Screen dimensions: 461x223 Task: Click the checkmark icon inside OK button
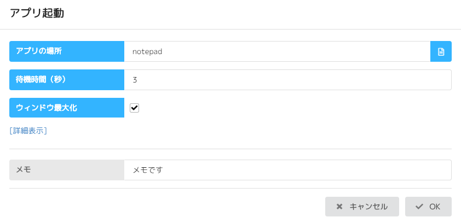[419, 207]
